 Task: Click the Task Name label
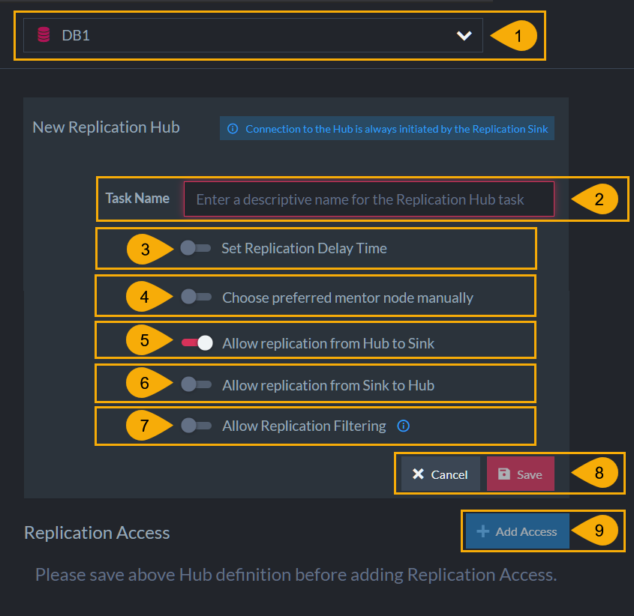(x=137, y=199)
